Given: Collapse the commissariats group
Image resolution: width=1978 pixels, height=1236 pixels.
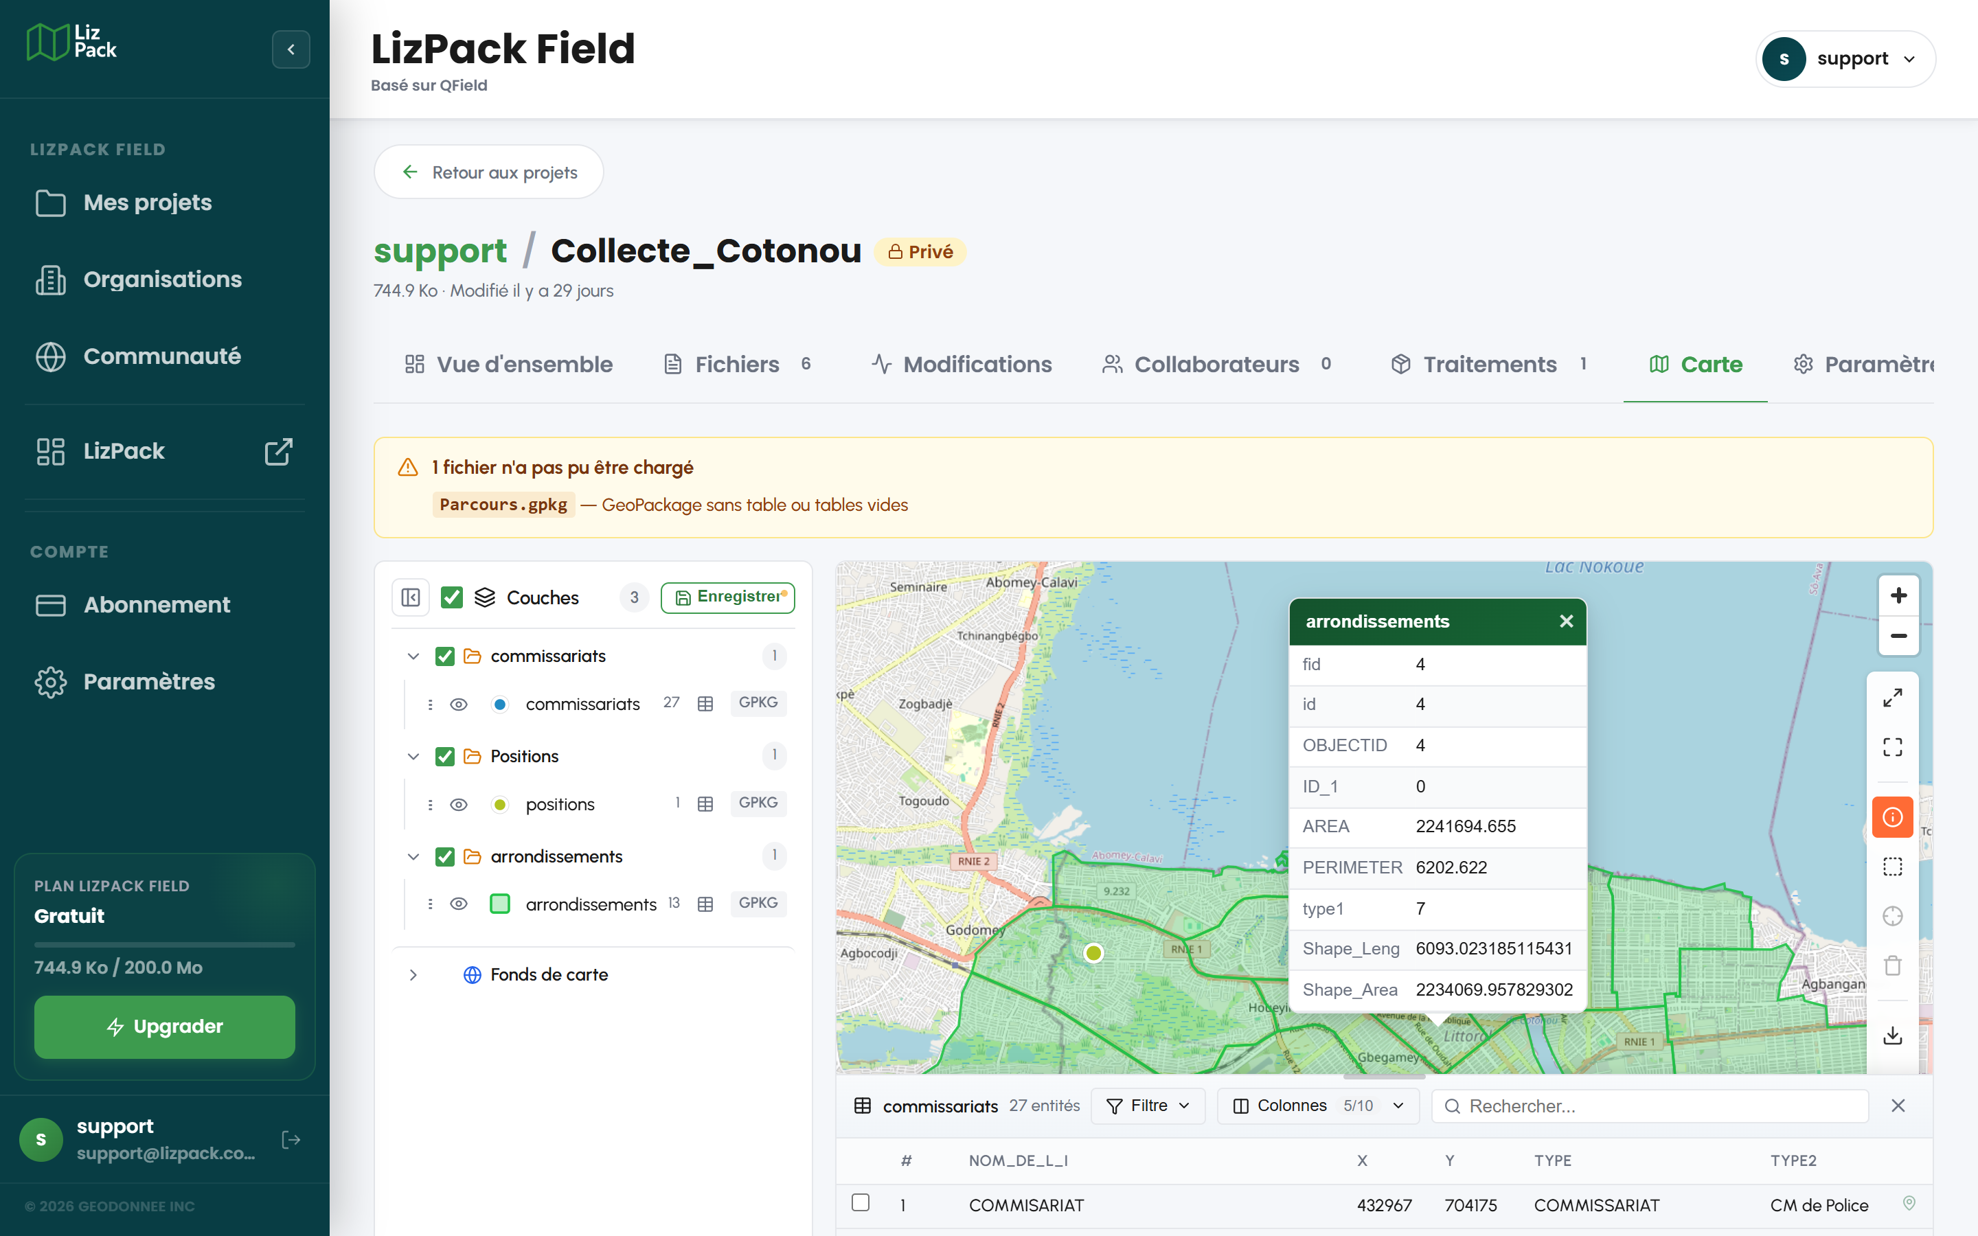Looking at the screenshot, I should tap(413, 656).
